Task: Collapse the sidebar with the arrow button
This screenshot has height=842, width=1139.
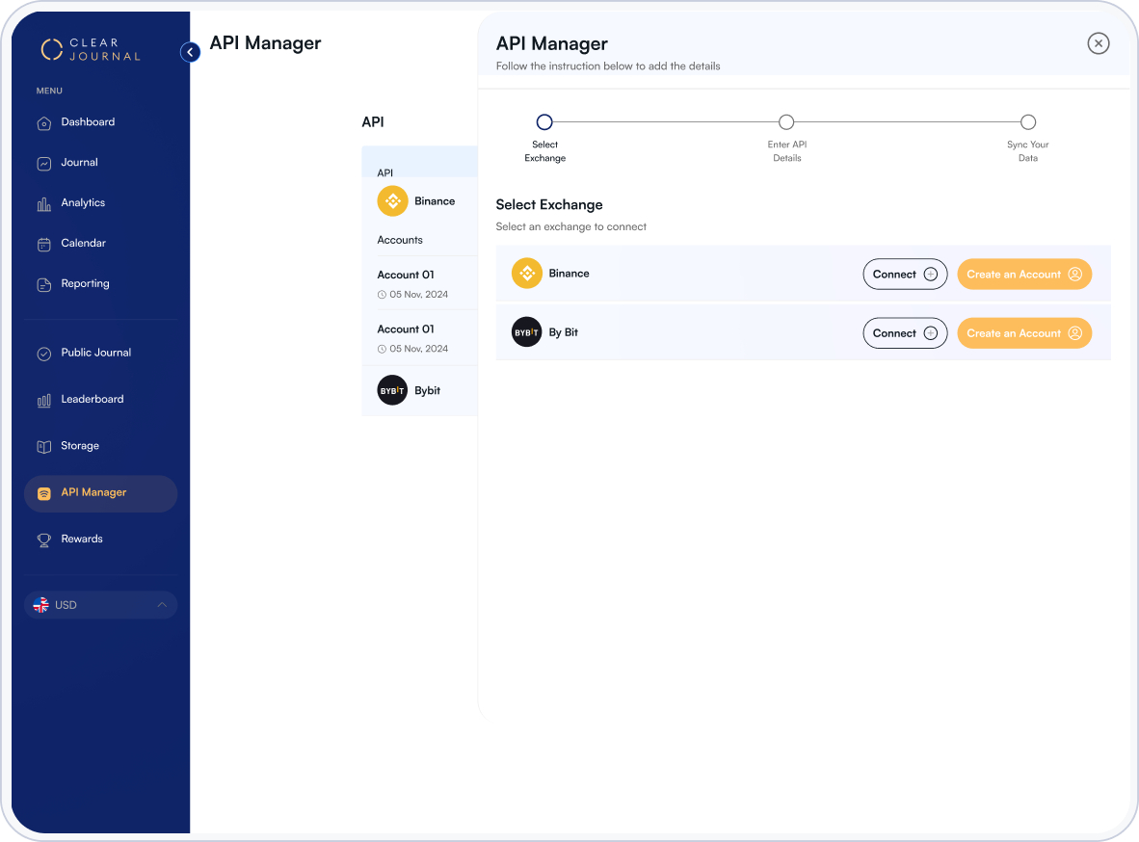Action: coord(190,52)
